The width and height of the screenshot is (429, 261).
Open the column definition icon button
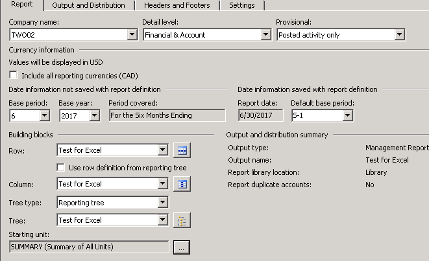click(182, 185)
